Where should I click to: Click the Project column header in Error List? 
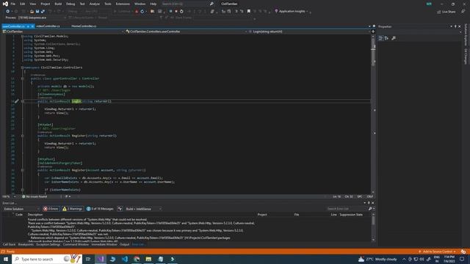coord(262,215)
